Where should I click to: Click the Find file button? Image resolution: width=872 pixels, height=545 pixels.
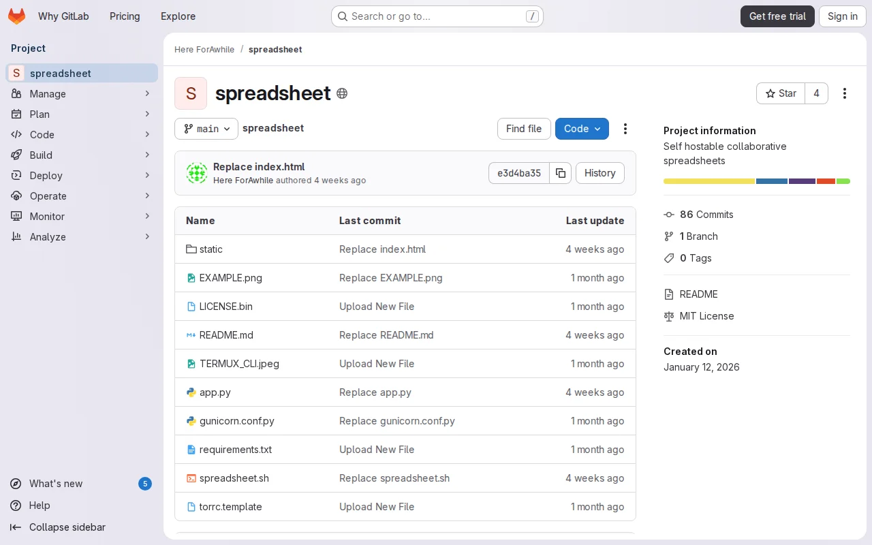(524, 129)
